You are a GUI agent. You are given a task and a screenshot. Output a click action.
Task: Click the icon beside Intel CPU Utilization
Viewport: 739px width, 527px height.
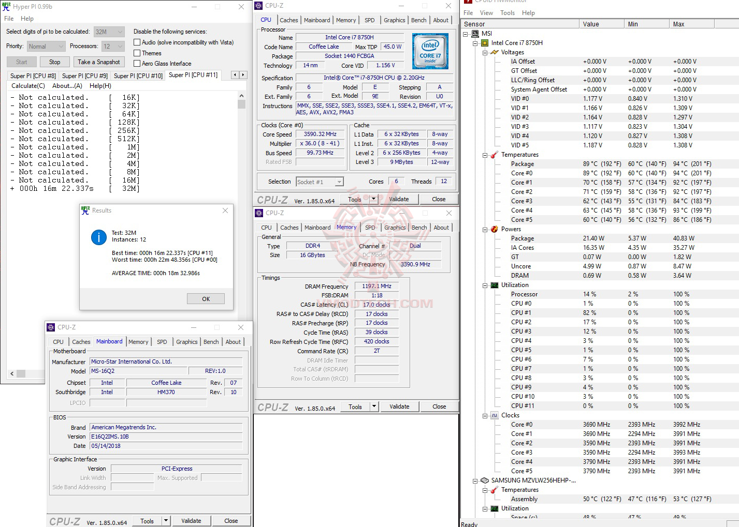click(495, 285)
